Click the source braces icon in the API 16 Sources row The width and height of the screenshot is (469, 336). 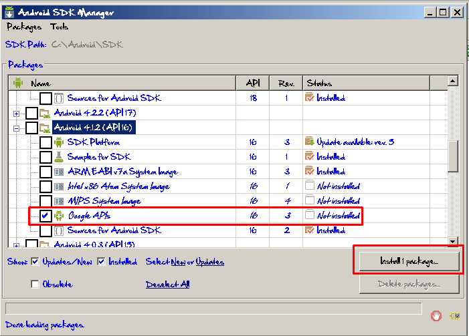(x=60, y=230)
